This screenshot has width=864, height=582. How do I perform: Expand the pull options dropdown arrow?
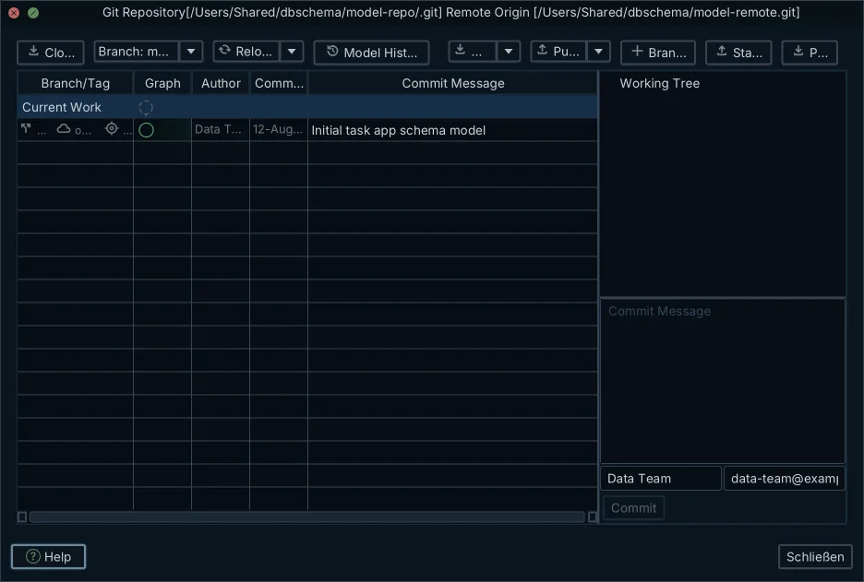509,52
